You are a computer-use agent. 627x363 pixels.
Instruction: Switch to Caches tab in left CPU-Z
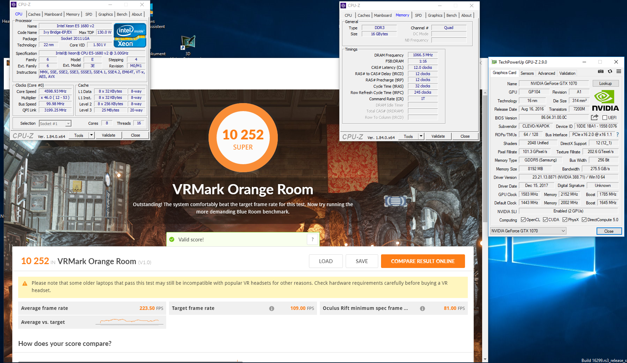click(34, 14)
